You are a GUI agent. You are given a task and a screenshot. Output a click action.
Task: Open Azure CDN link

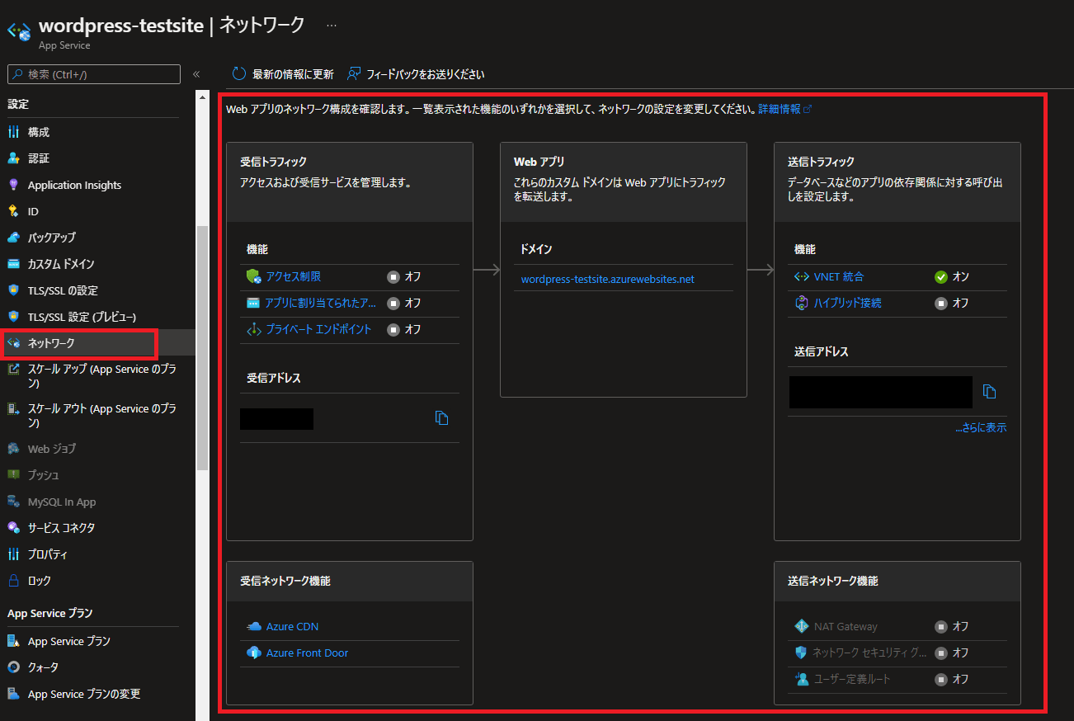click(292, 627)
